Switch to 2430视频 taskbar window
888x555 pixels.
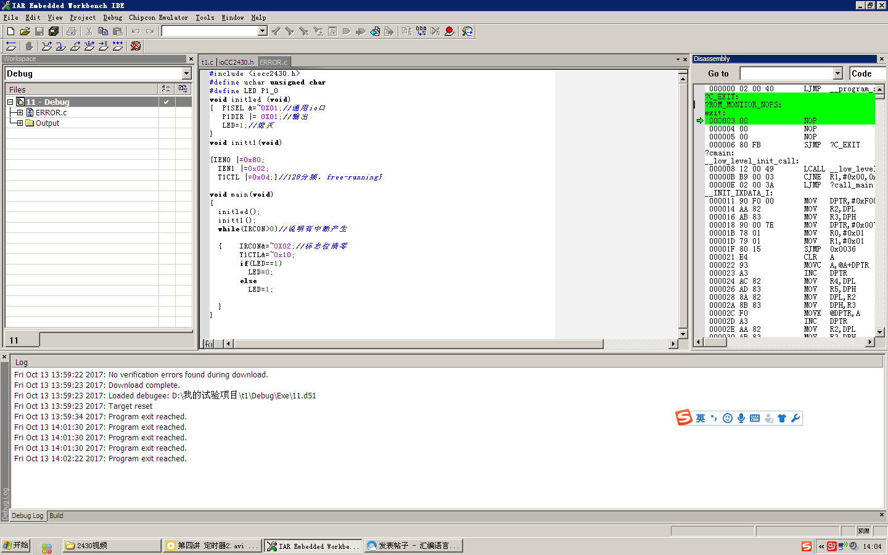pos(112,546)
